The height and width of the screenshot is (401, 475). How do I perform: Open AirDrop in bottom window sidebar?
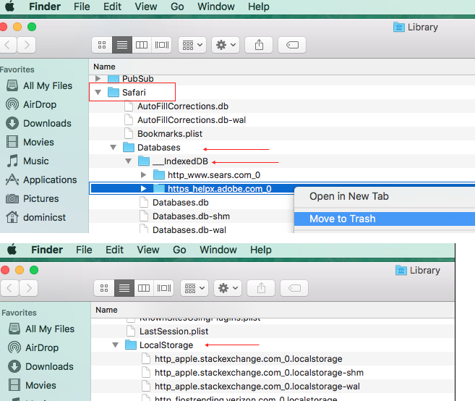[34, 347]
